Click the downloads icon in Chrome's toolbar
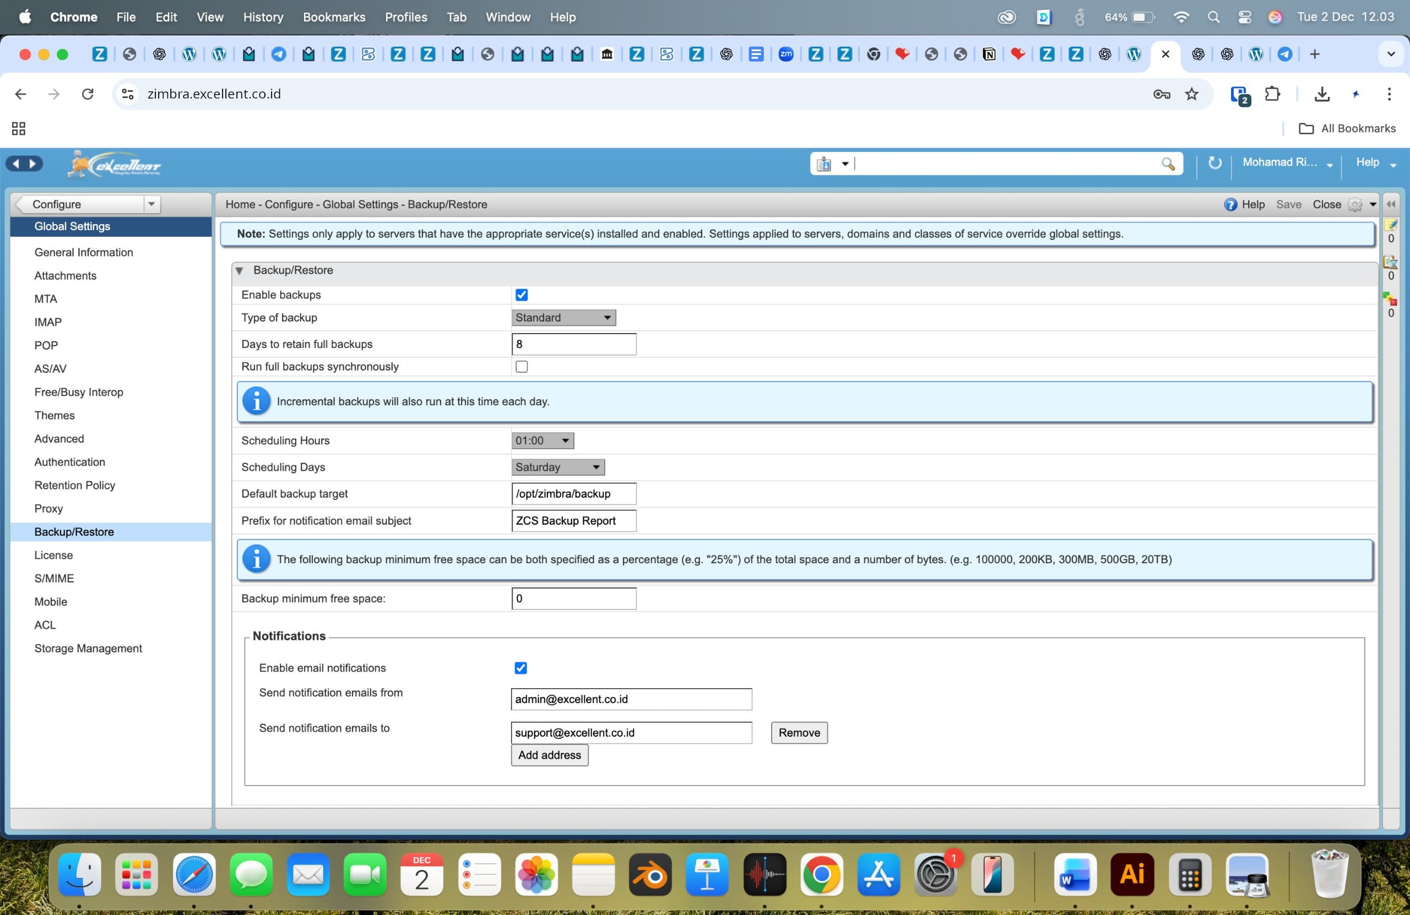 1322,94
